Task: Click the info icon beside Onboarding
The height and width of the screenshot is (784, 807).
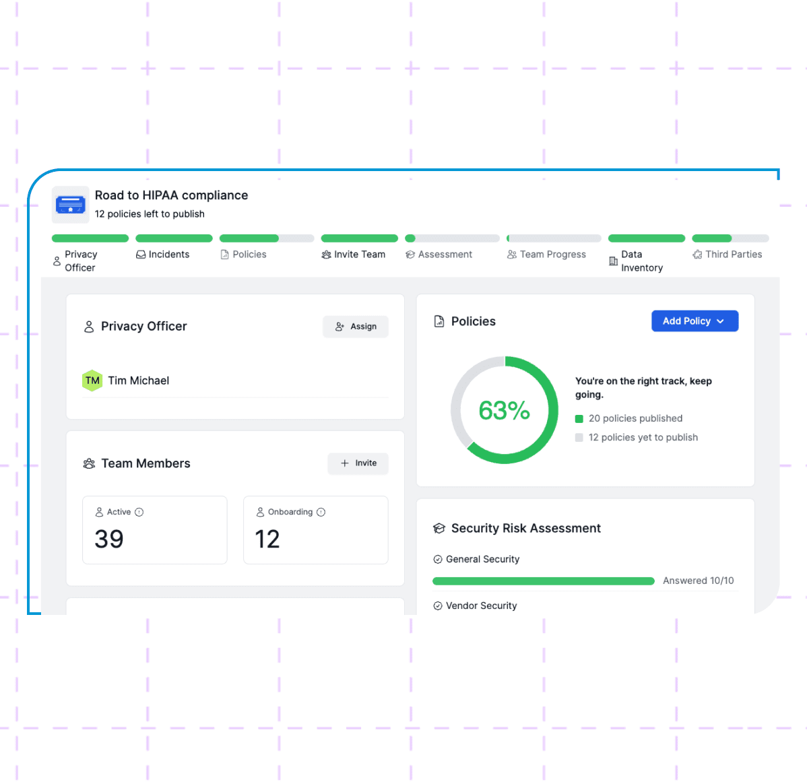Action: click(x=321, y=512)
